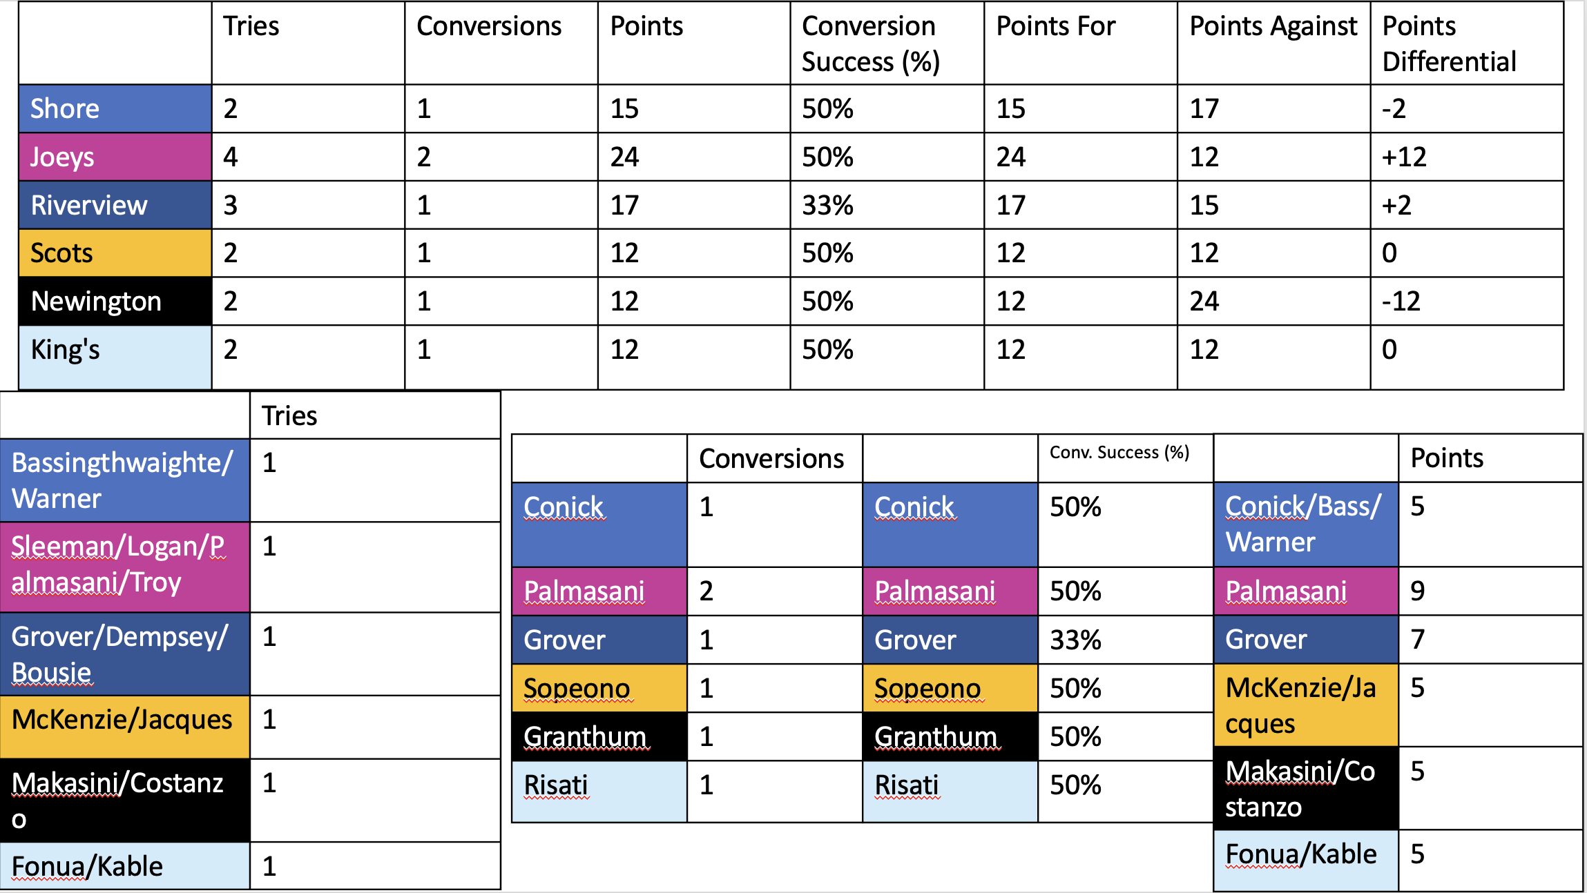
Task: Click the Shore team name cell
Action: [x=115, y=109]
